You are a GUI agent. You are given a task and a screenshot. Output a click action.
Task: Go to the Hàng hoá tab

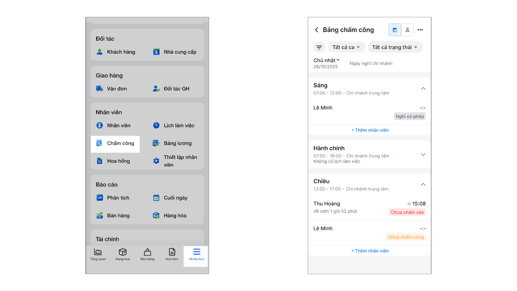click(123, 255)
